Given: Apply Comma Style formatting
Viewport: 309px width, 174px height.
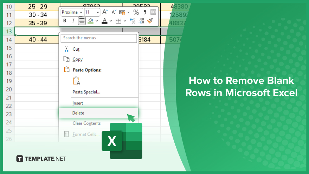Looking at the screenshot, I should point(145,12).
